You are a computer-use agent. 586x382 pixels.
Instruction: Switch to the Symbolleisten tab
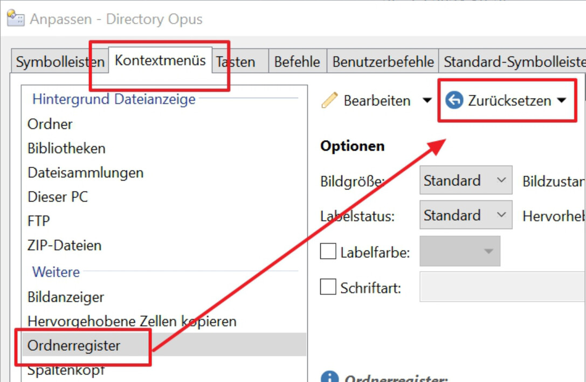tap(60, 61)
